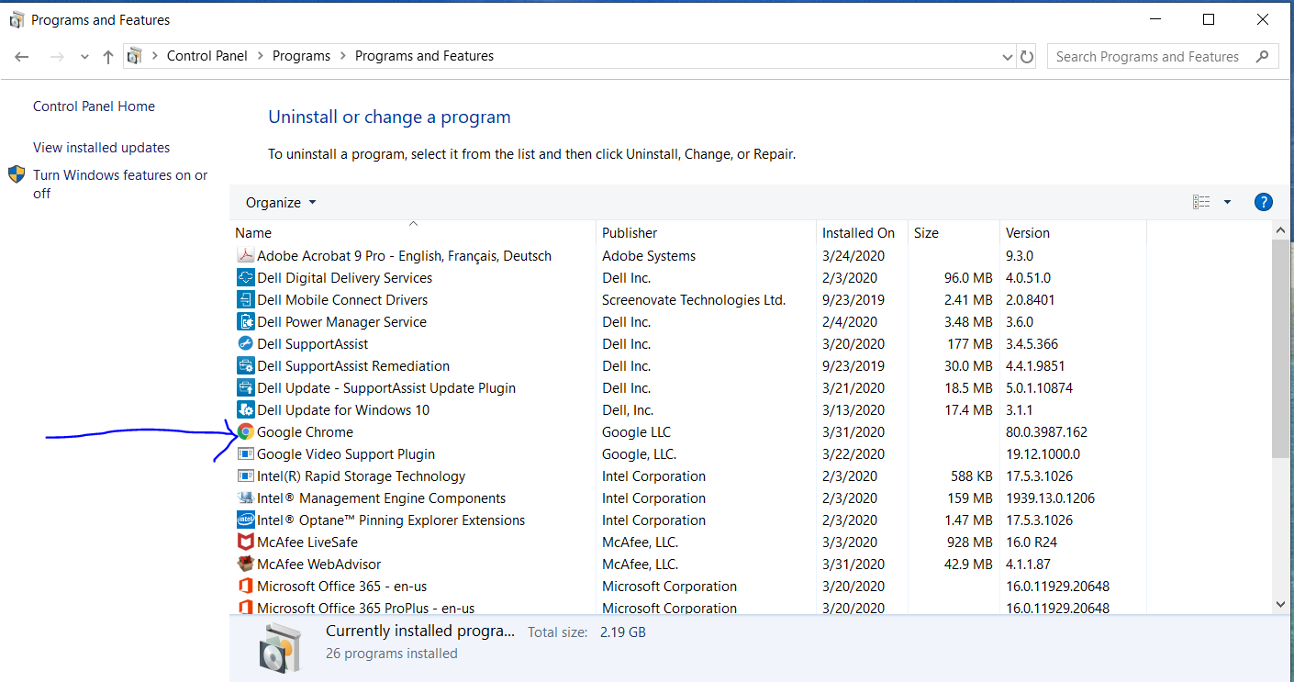1294x682 pixels.
Task: Go back with the left arrow
Action: pyautogui.click(x=22, y=57)
